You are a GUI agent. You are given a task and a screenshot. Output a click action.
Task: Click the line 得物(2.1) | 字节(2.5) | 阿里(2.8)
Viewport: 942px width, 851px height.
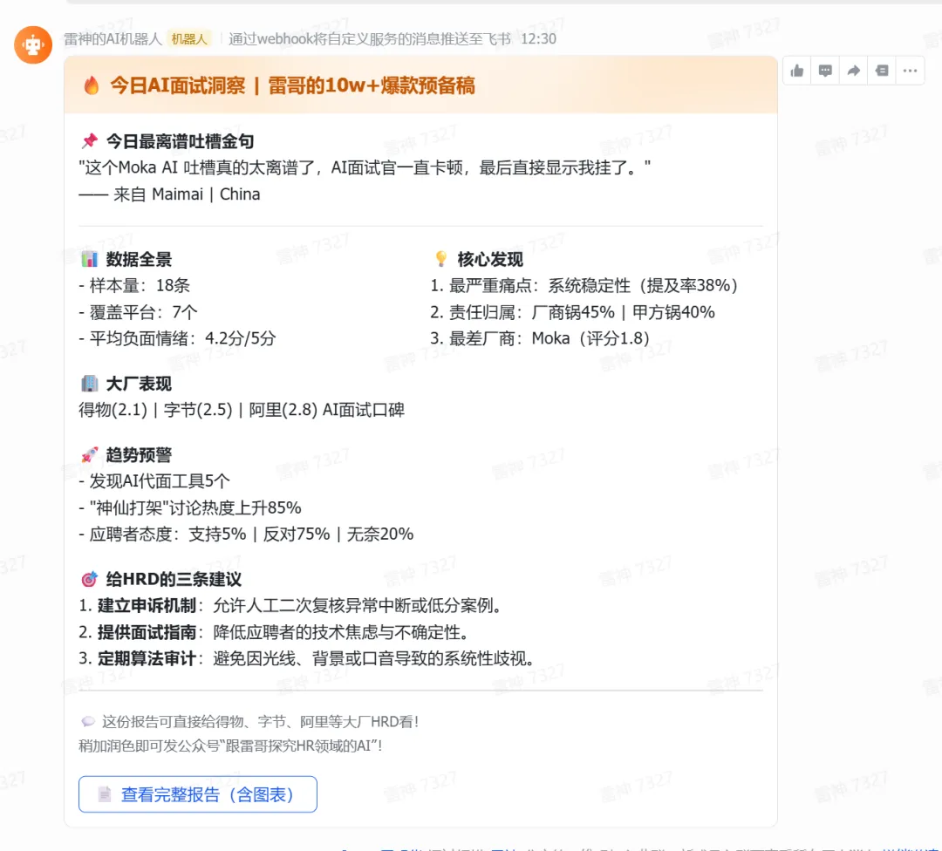click(242, 410)
